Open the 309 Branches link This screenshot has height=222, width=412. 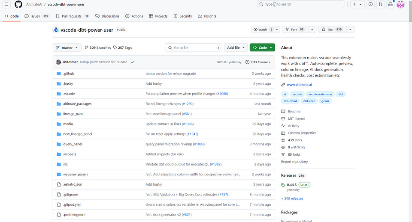[x=98, y=47]
